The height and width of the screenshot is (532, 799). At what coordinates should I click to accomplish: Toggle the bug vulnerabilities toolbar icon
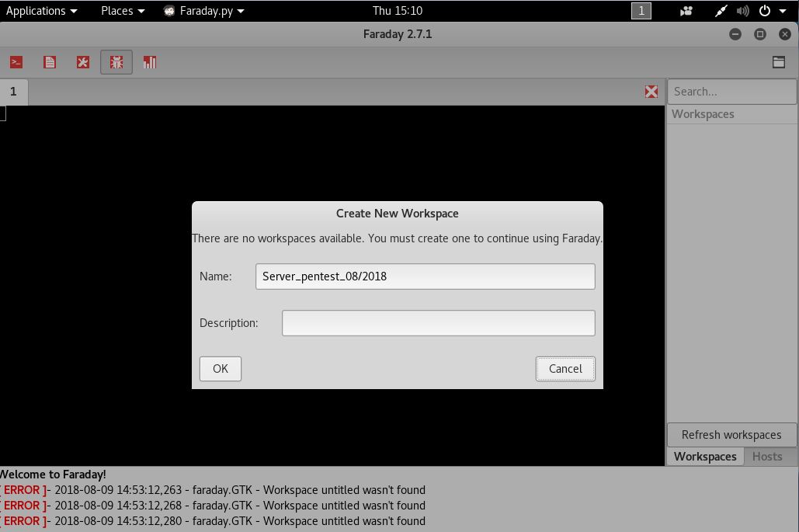point(116,62)
